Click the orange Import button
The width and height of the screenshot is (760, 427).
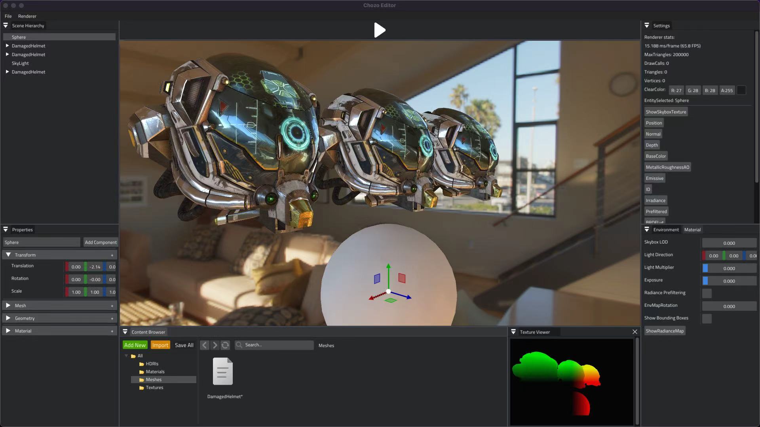tap(160, 345)
